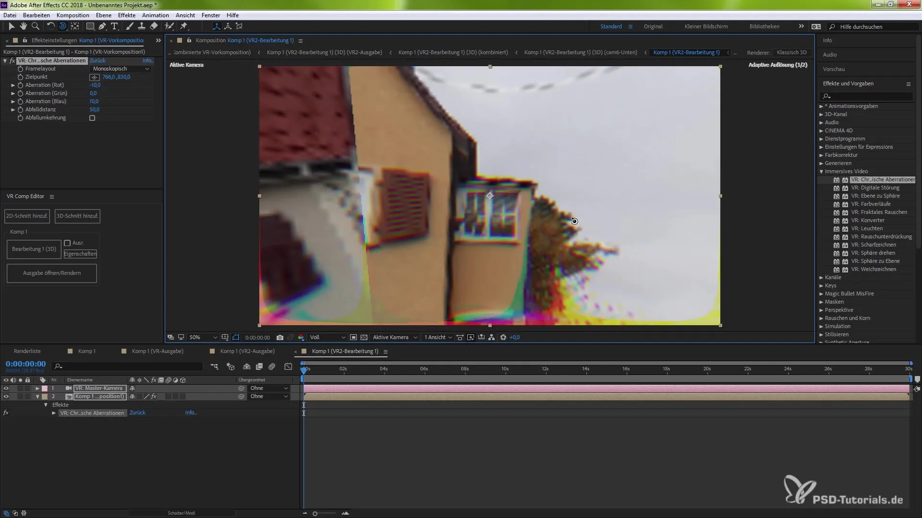Switch to Komp 1 (VR-Ausgabe) timeline tab
This screenshot has height=518, width=922.
tap(158, 351)
